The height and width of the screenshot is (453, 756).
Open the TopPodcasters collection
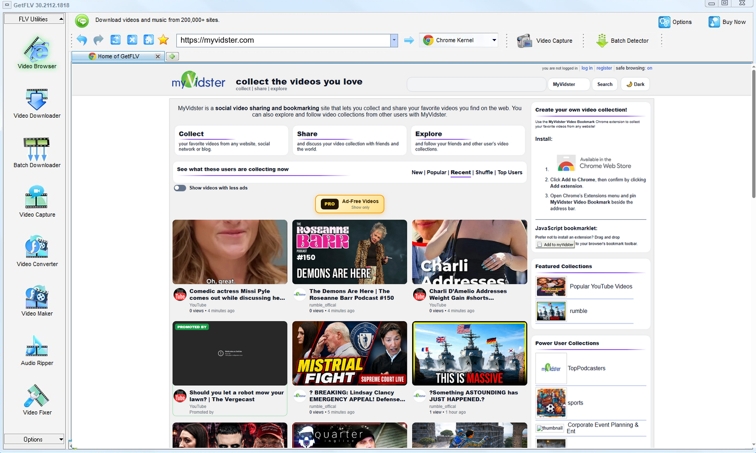[586, 368]
